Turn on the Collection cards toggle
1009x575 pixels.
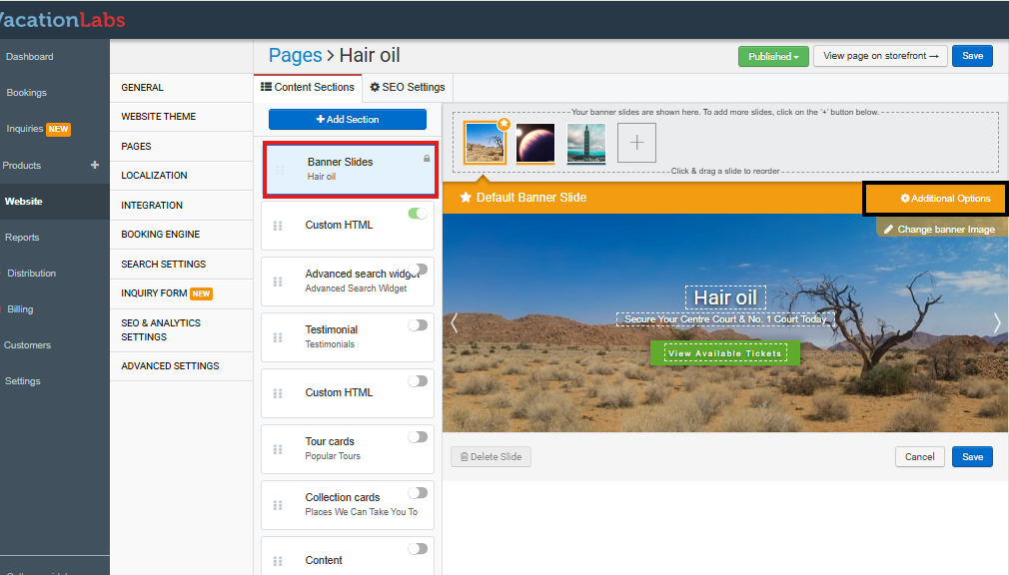(x=418, y=493)
